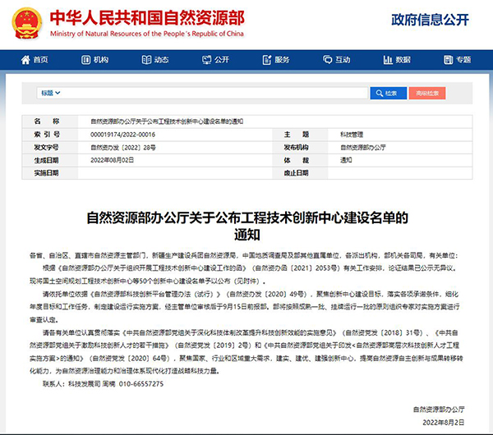The height and width of the screenshot is (435, 493).
Task: Click the chat bubble icon beside 互动
Action: tap(327, 60)
